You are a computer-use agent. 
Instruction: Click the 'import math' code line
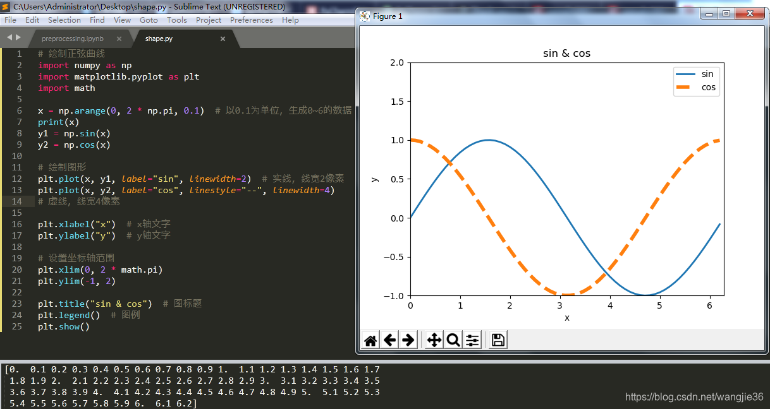tap(66, 88)
